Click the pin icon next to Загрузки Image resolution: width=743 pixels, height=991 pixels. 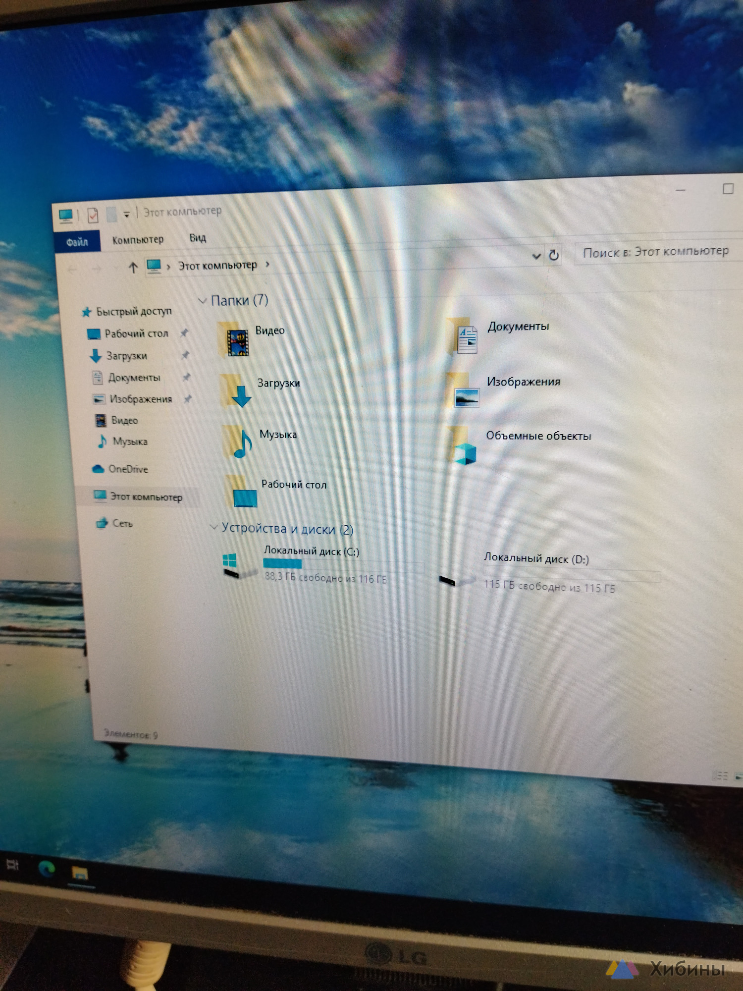click(x=186, y=355)
